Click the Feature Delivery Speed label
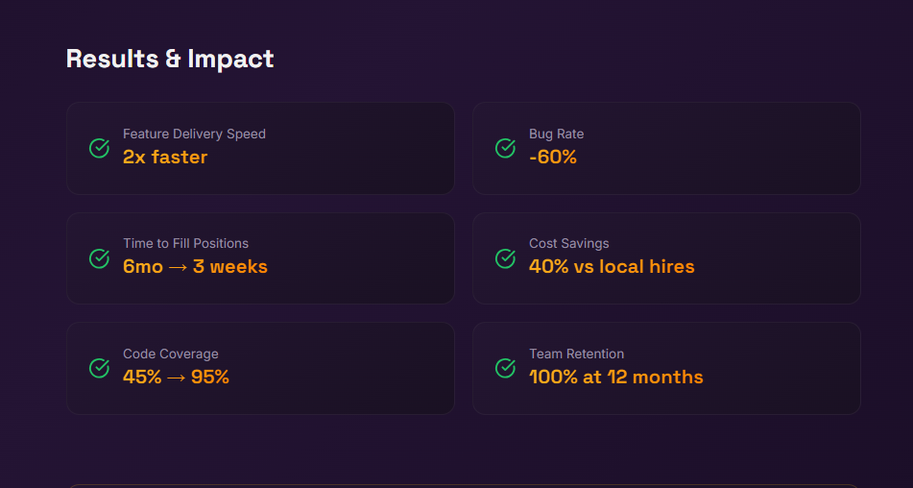Screen dimensions: 913x488 (194, 134)
